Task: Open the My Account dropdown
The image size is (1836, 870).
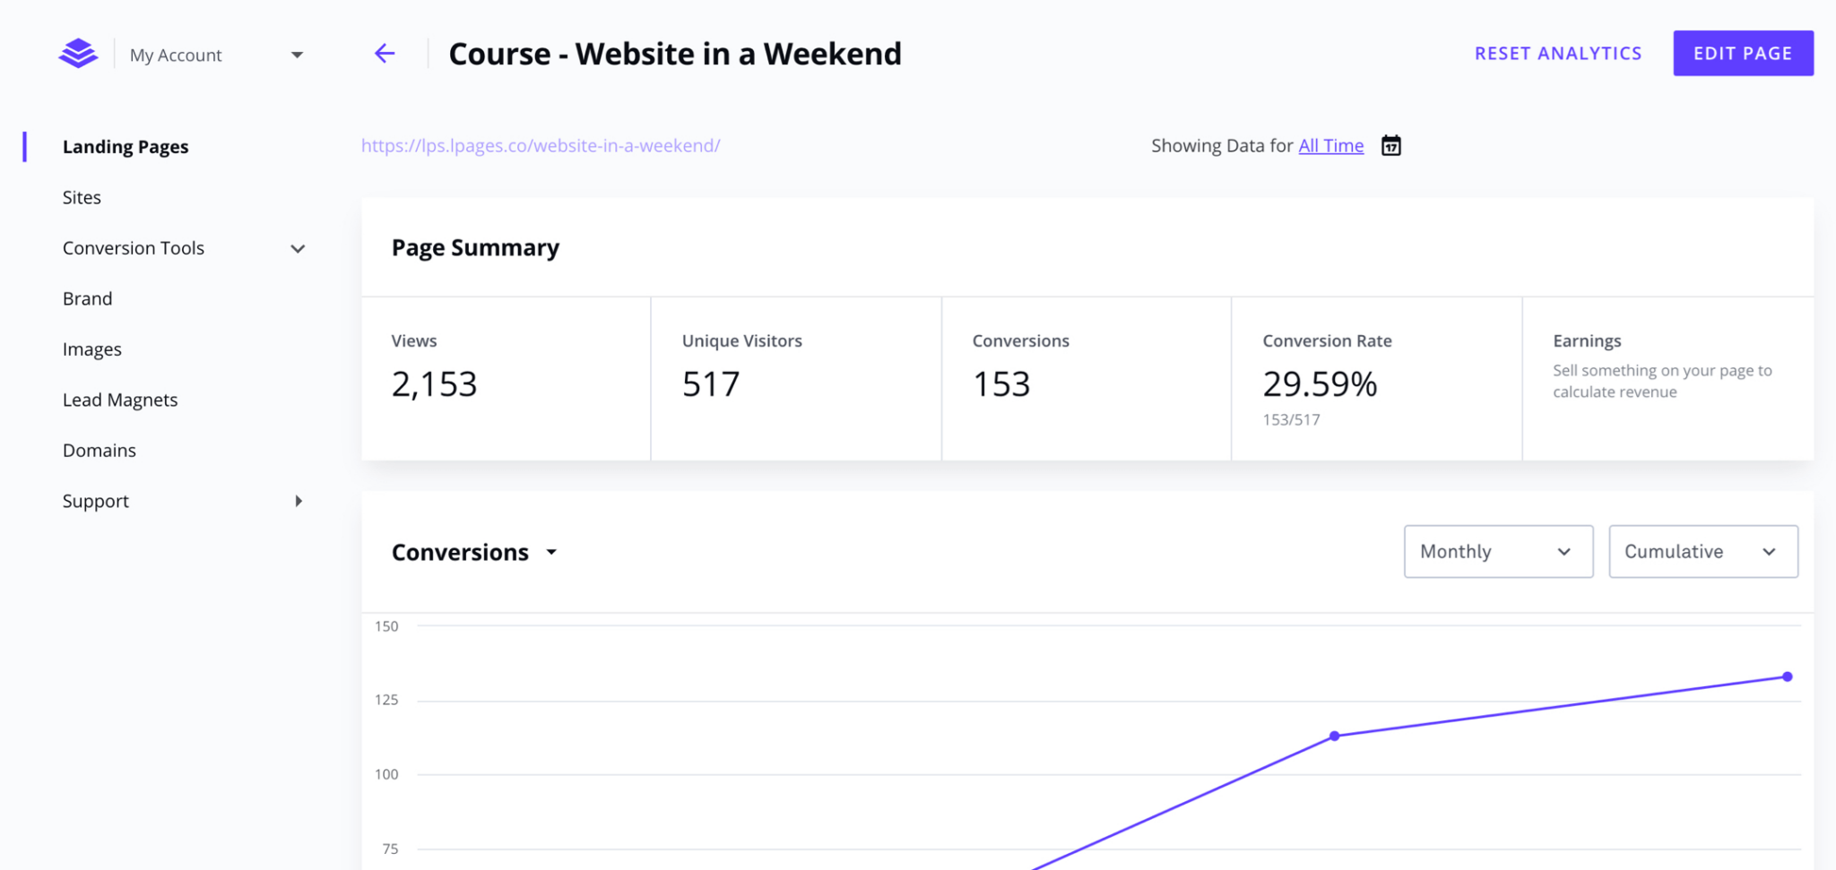Action: [x=216, y=55]
